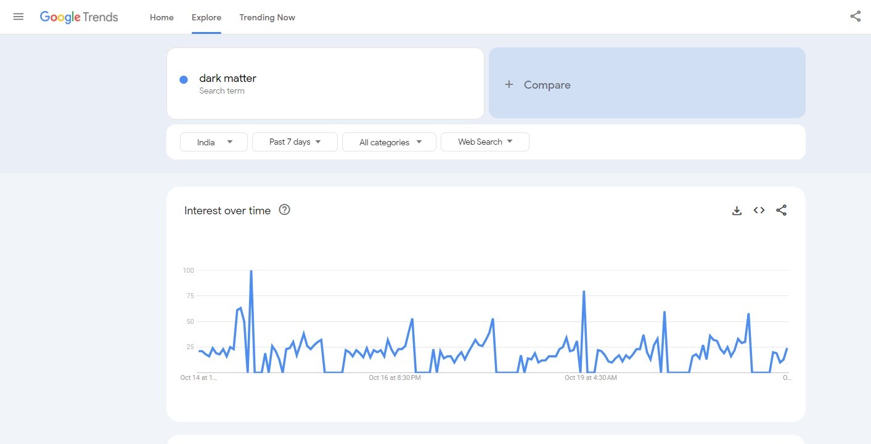Switch to the Trending Now tab
Viewport: 871px width, 444px height.
[267, 17]
